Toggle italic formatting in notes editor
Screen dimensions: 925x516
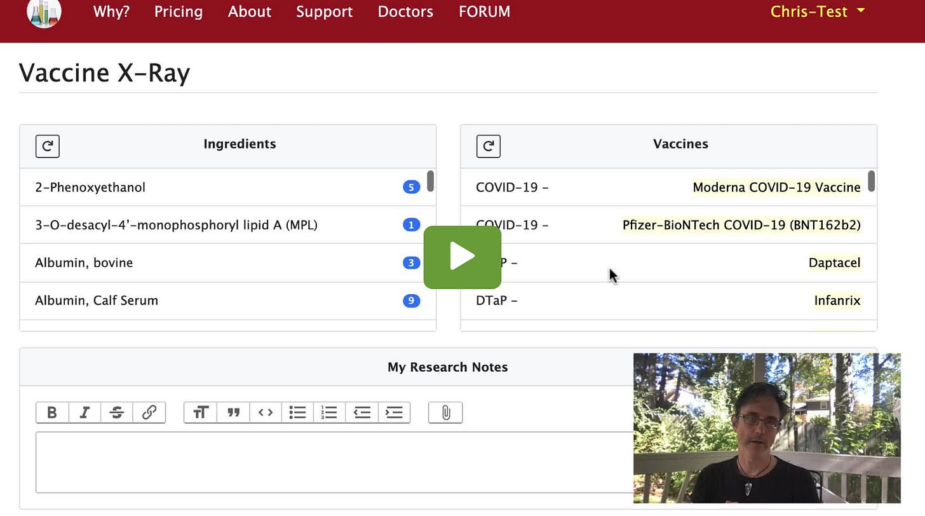84,412
